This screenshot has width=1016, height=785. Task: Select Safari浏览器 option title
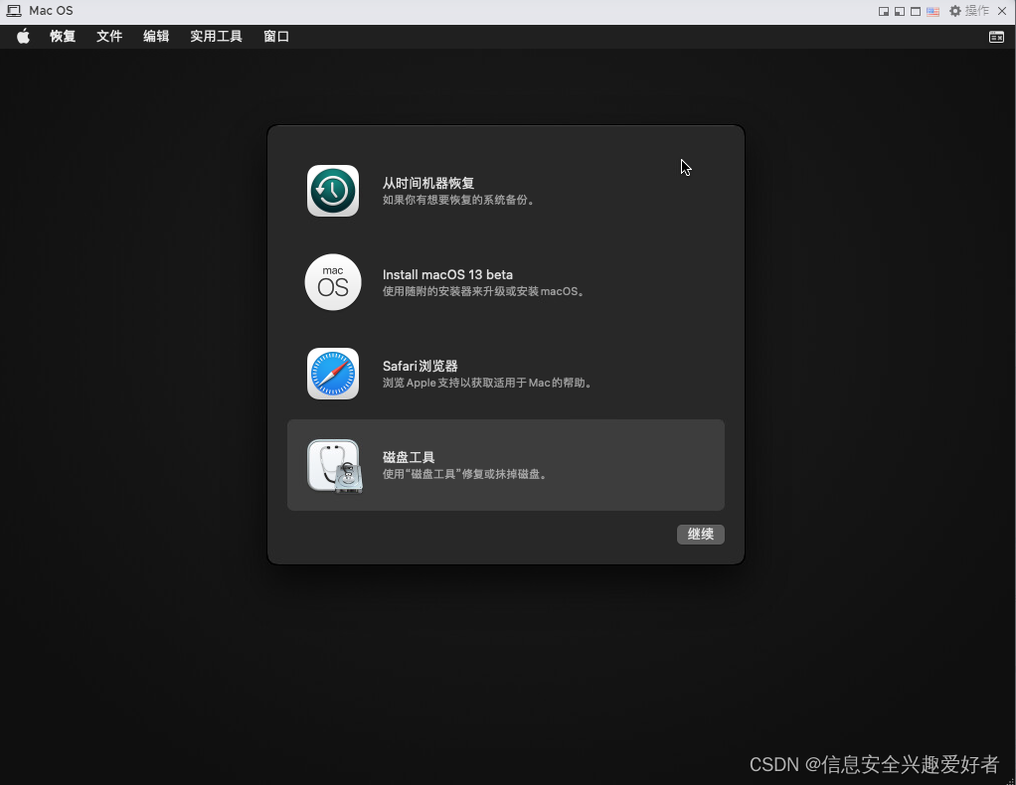[x=420, y=366]
